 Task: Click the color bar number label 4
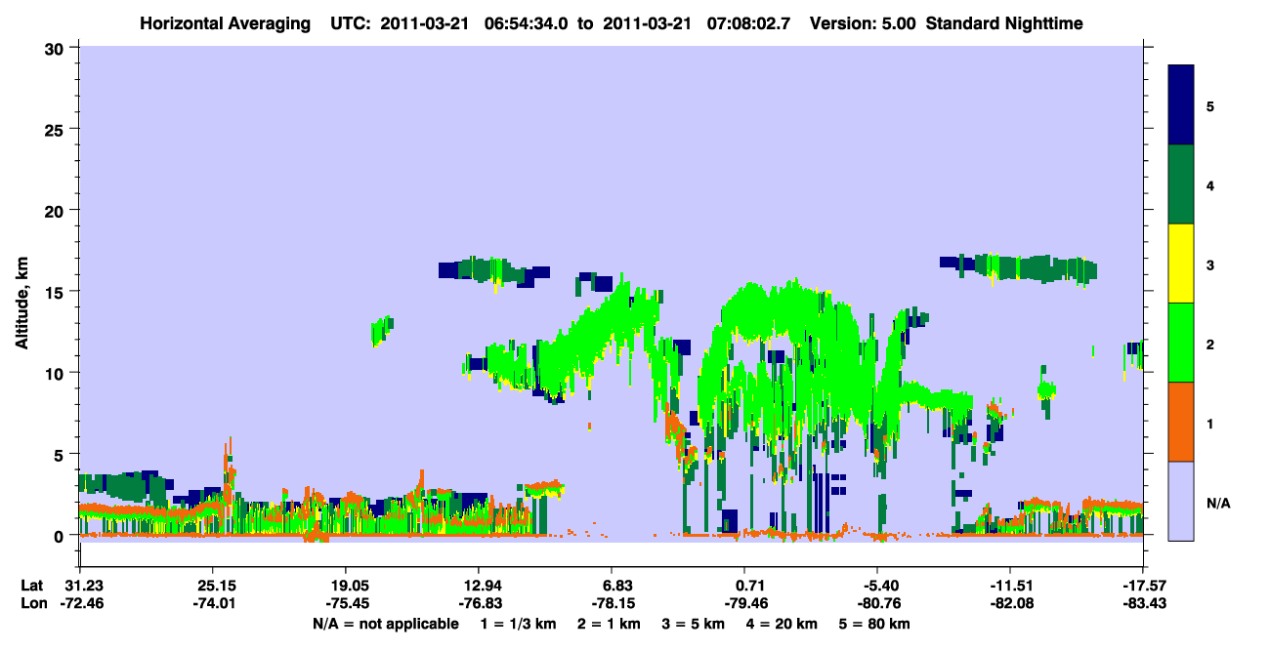(x=1209, y=184)
